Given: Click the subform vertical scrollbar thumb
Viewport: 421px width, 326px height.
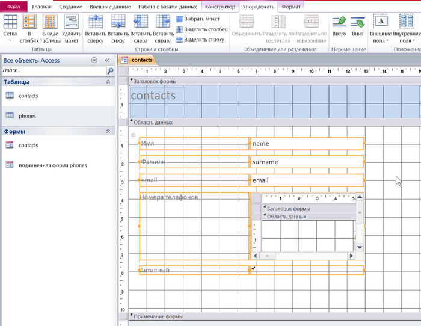Looking at the screenshot, I should (360, 212).
